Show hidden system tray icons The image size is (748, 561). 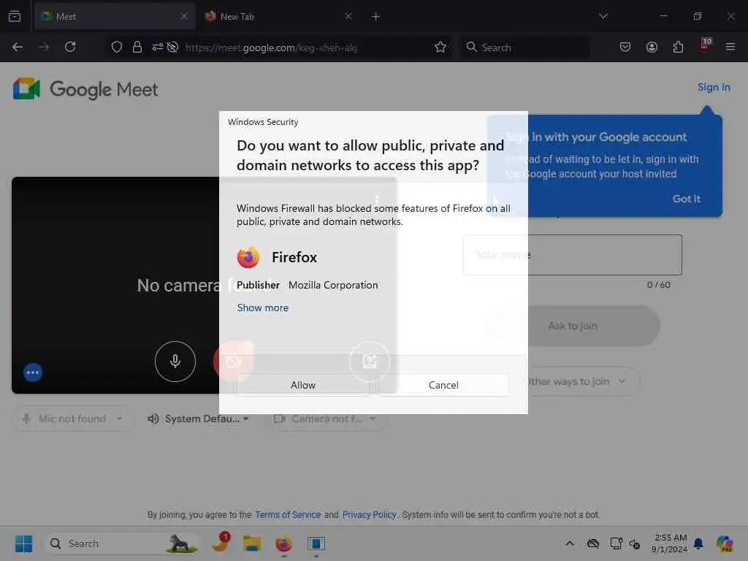click(570, 543)
